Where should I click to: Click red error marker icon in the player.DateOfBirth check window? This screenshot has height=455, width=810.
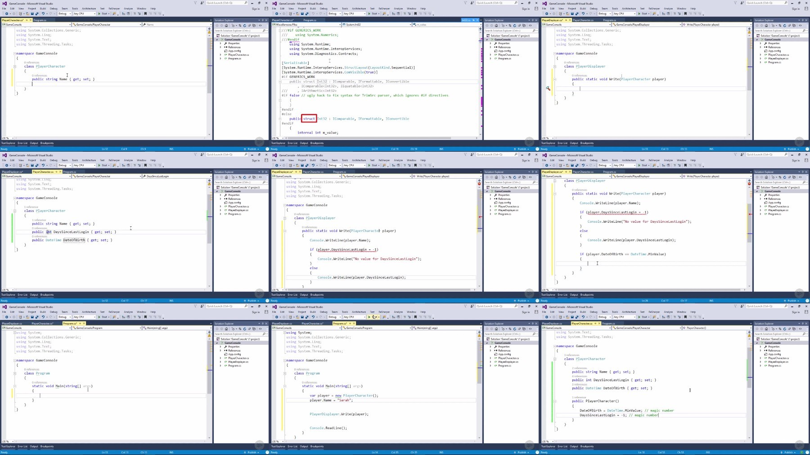749,184
